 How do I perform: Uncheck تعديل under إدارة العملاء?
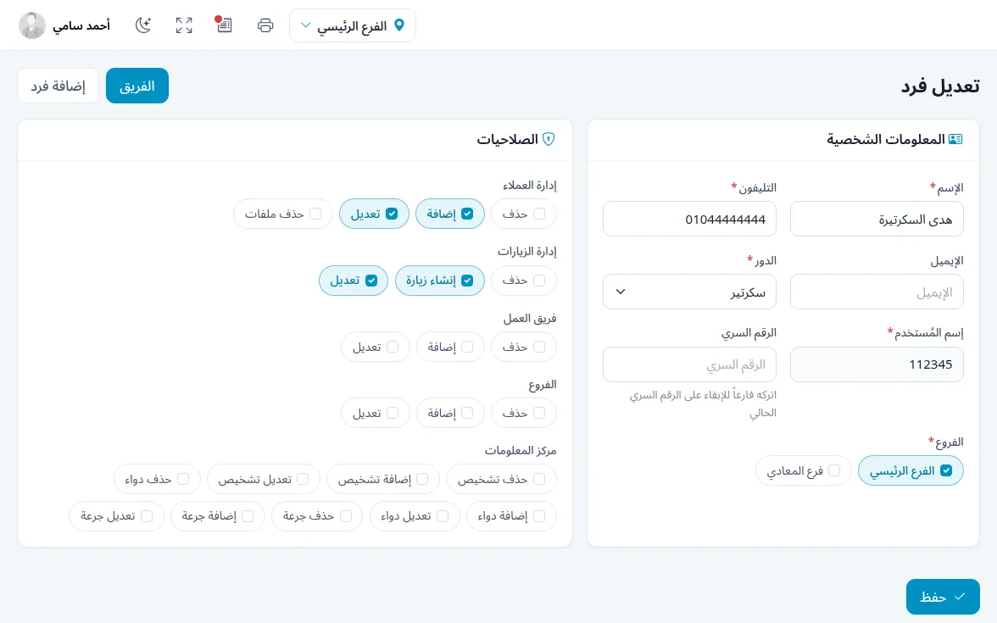pyautogui.click(x=392, y=214)
